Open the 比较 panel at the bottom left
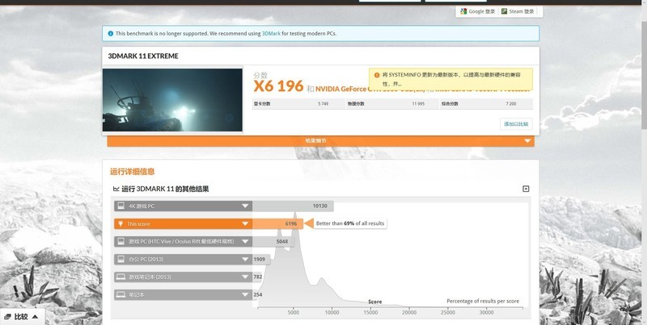Image resolution: width=647 pixels, height=325 pixels. (x=22, y=316)
